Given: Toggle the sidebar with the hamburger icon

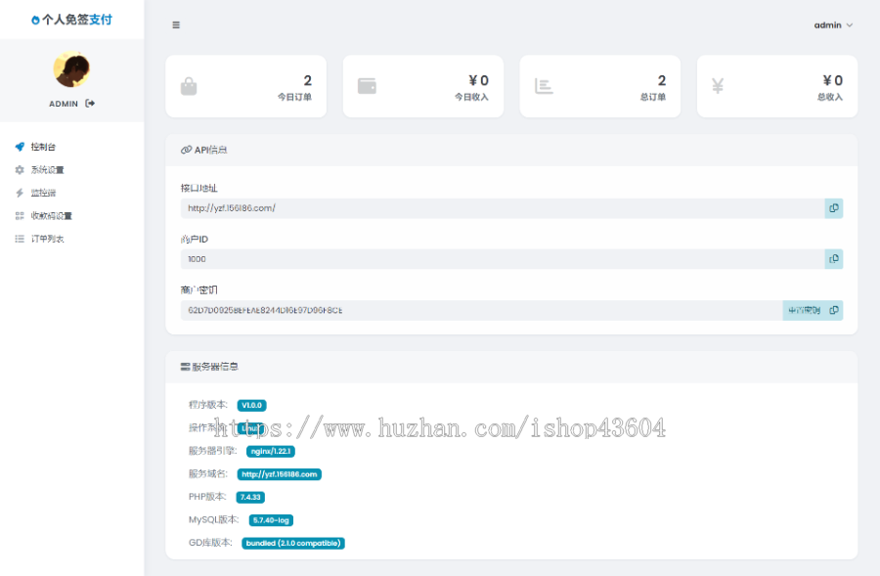Looking at the screenshot, I should click(176, 25).
